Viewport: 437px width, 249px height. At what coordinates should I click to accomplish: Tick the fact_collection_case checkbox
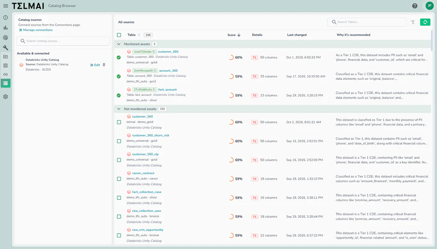(119, 198)
